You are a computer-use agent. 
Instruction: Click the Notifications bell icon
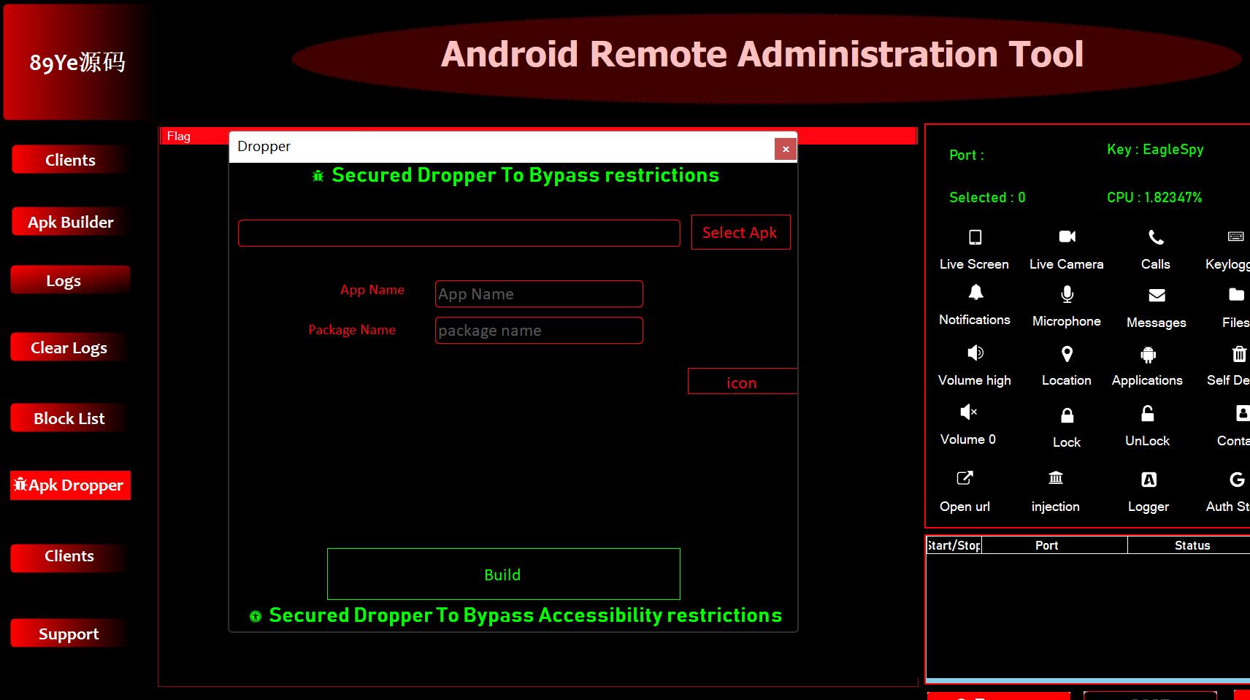click(975, 293)
